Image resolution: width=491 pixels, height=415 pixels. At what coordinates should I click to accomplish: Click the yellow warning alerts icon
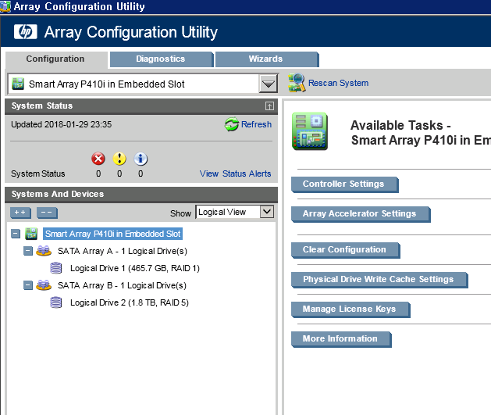click(x=119, y=159)
